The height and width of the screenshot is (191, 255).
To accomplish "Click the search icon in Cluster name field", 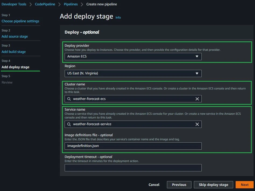I will coord(69,99).
